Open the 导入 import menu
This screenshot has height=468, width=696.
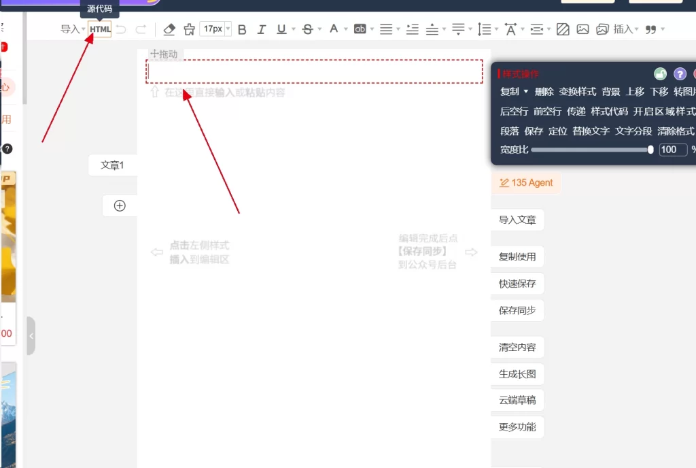click(70, 29)
